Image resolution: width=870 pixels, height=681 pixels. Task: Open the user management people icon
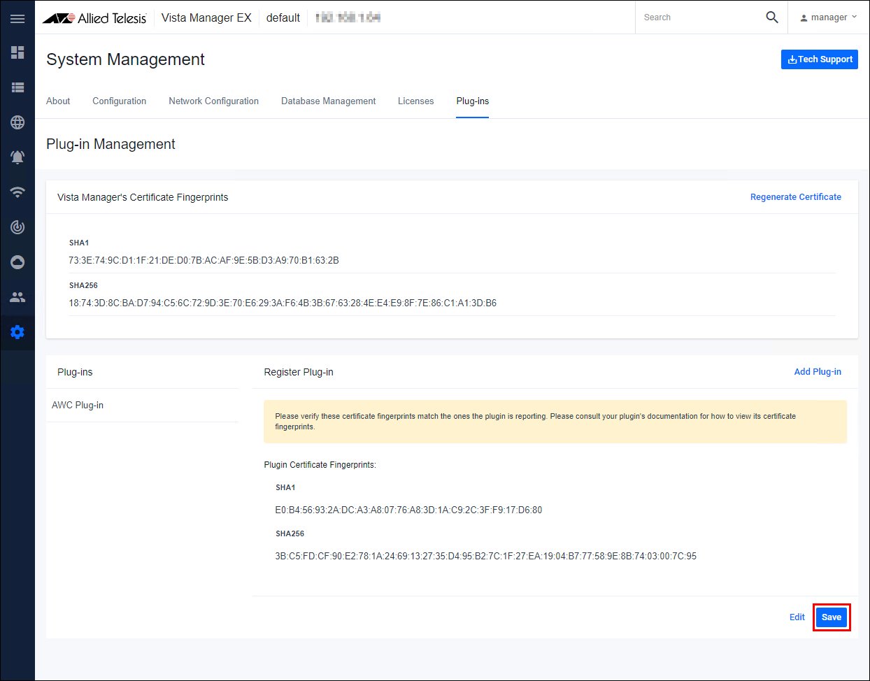point(17,297)
